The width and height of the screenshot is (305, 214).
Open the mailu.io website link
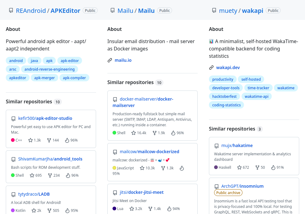(123, 60)
